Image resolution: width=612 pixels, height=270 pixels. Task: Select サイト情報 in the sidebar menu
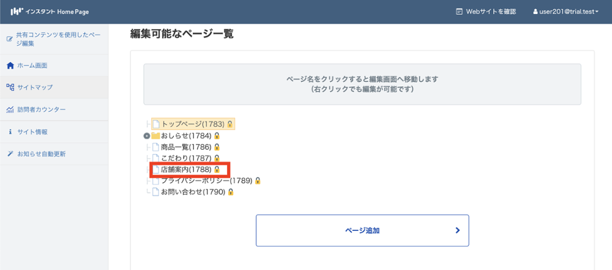pos(32,132)
